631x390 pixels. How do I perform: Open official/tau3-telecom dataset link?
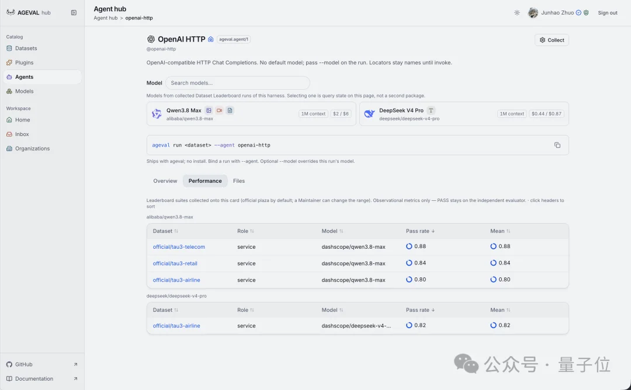(179, 247)
